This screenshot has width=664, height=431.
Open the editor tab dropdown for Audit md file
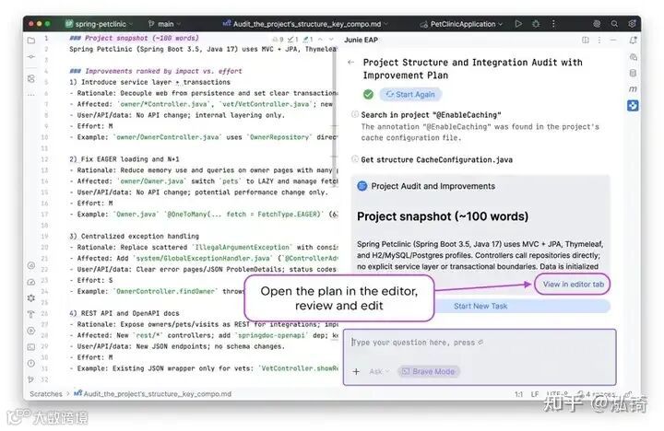click(x=306, y=24)
